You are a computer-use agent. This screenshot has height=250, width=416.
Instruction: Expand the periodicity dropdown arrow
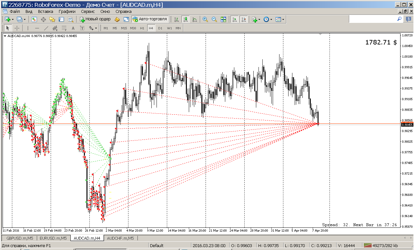(271, 20)
